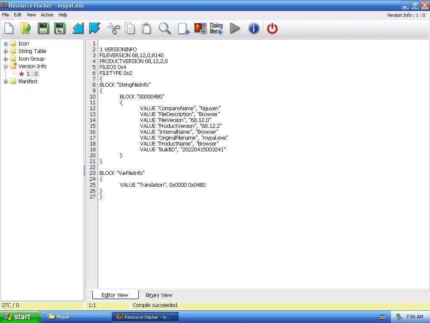Click the Icon folder icon in tree
Image resolution: width=430 pixels, height=323 pixels.
click(13, 43)
